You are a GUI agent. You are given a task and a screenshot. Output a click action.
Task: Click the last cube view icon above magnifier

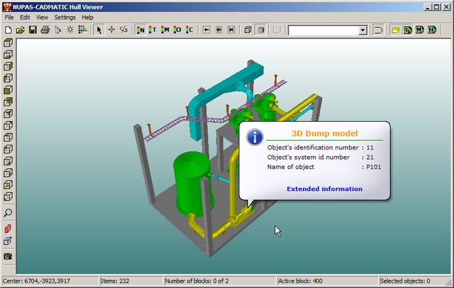8,196
